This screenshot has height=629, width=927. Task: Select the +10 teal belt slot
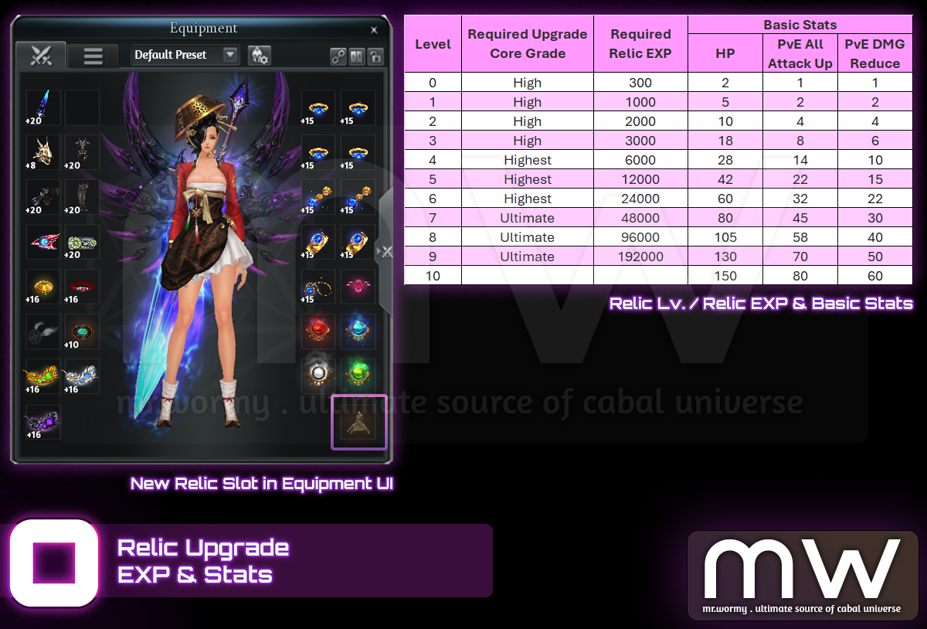(x=82, y=331)
